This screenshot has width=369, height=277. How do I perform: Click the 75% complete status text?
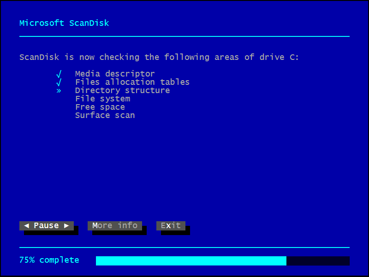(x=49, y=260)
